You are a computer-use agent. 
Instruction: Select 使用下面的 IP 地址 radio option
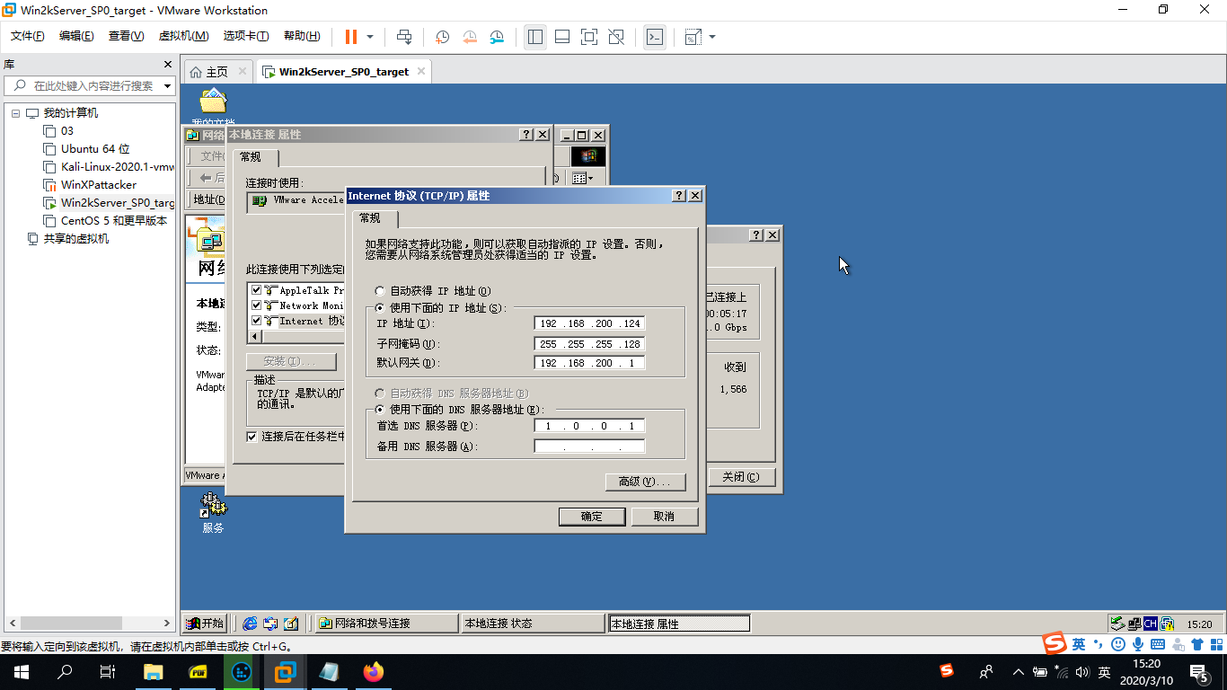click(380, 308)
